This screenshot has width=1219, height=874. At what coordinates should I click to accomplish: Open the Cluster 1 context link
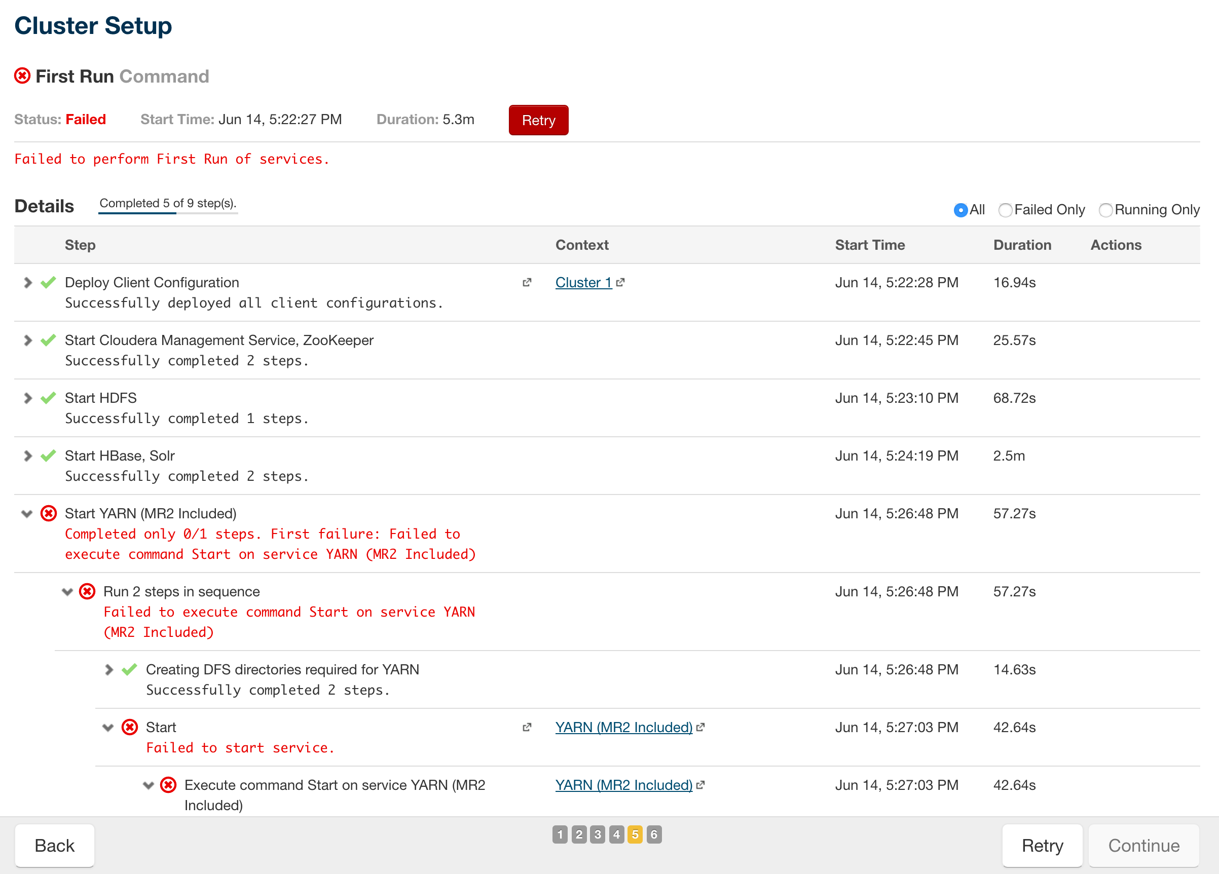click(x=583, y=283)
